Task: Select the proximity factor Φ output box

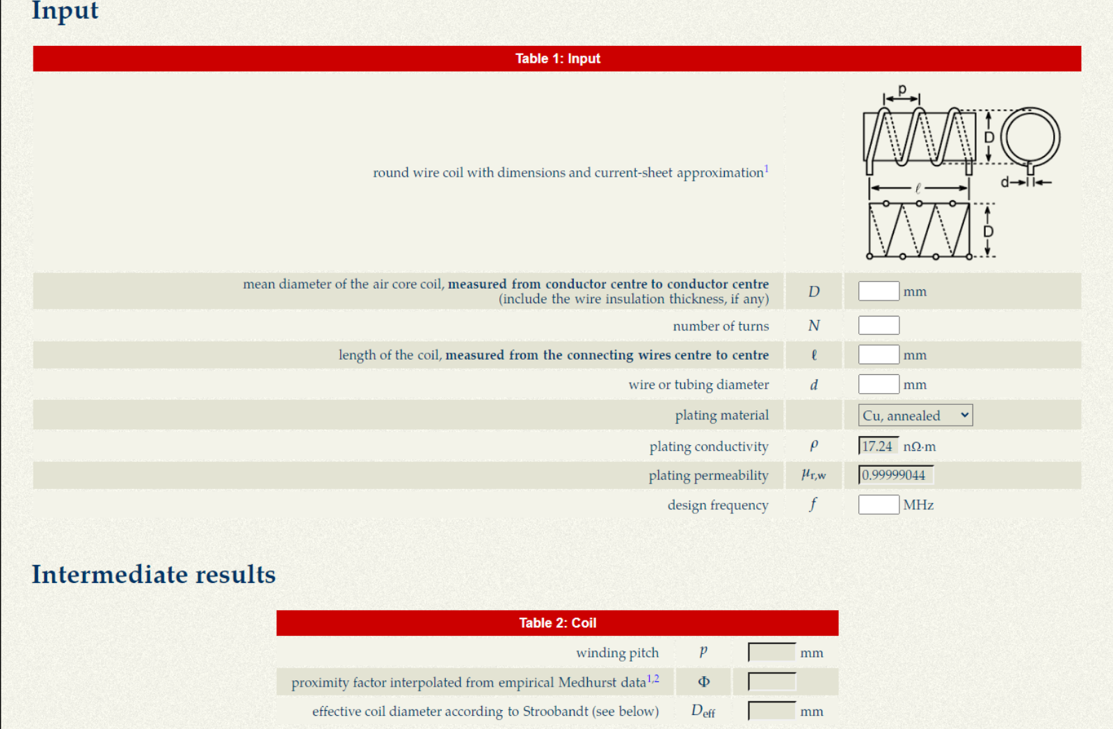Action: click(771, 682)
